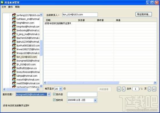This screenshot has height=113, width=160.
Task: Click the message table scroll left arrow
Action: coord(45,82)
